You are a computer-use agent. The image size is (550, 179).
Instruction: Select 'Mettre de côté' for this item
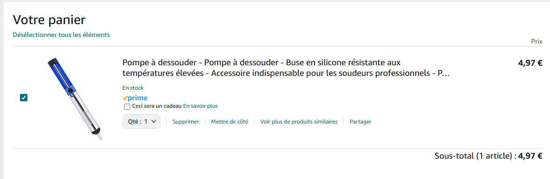click(x=229, y=122)
